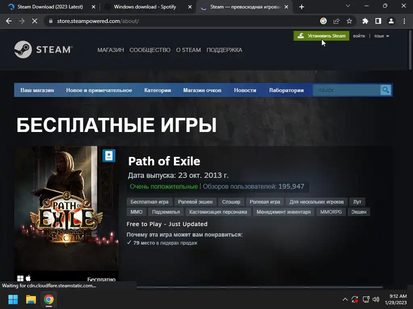Screen dimensions: 413x309
Task: Click the lock icon in address bar
Action: pos(51,21)
